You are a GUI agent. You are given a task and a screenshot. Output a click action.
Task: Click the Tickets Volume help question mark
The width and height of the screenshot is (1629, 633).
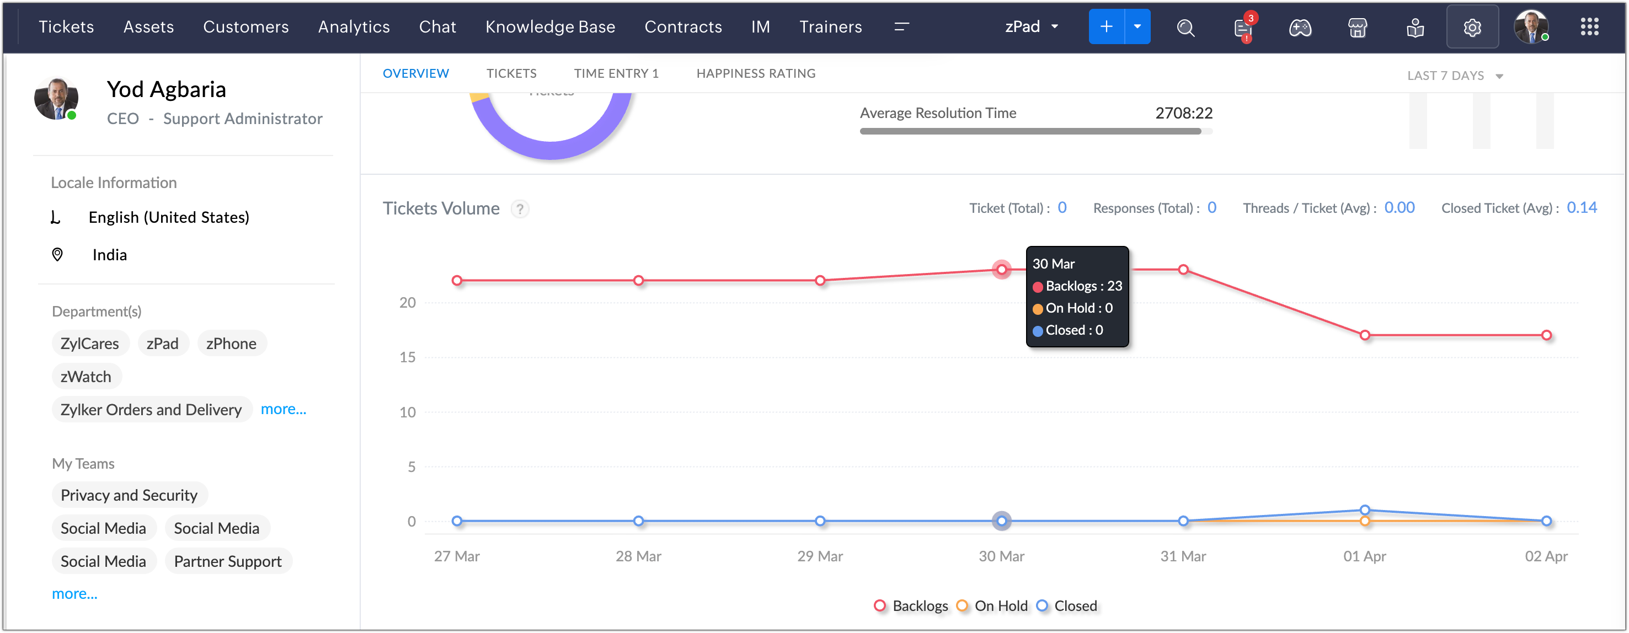tap(520, 208)
